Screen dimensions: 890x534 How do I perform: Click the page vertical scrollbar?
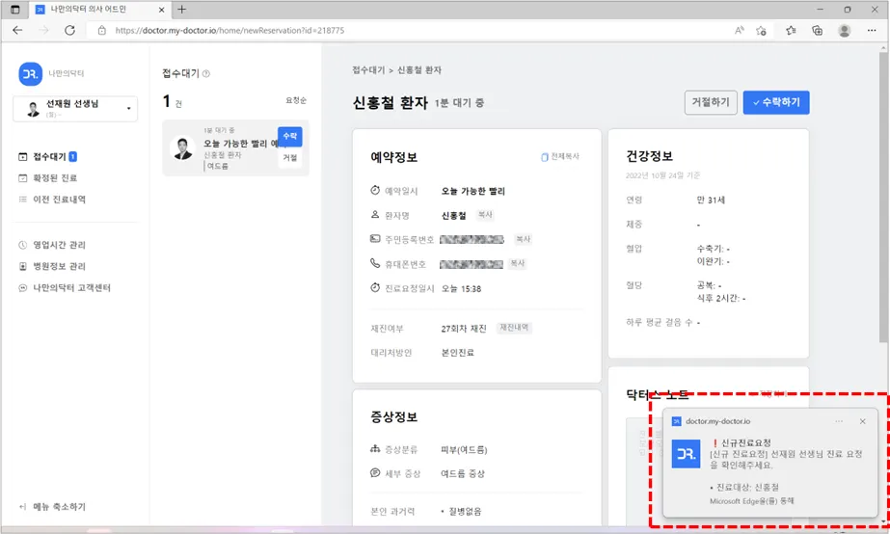point(883,196)
